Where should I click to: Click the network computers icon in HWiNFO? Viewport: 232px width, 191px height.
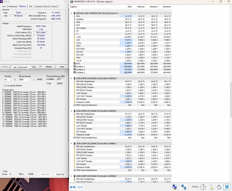[184, 187]
